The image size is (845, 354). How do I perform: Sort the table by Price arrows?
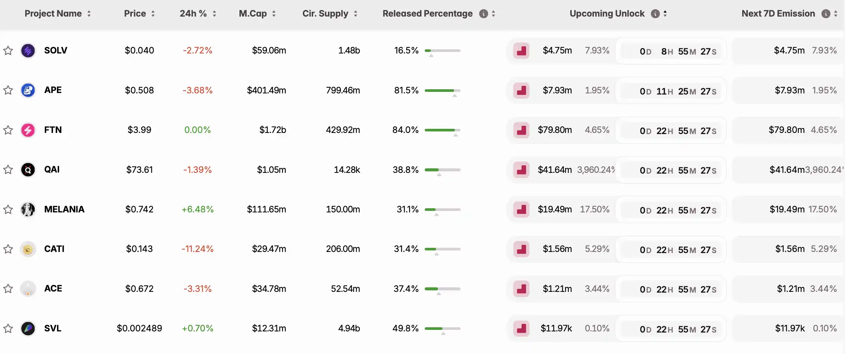pyautogui.click(x=153, y=14)
